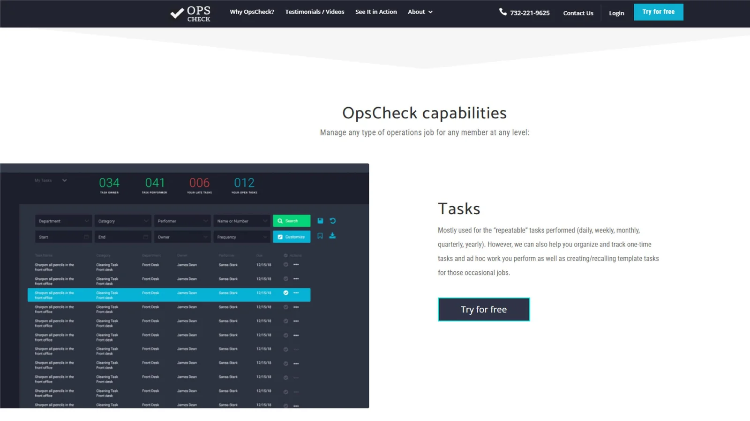Click the blue Customize button
The height and width of the screenshot is (421, 750).
click(292, 237)
